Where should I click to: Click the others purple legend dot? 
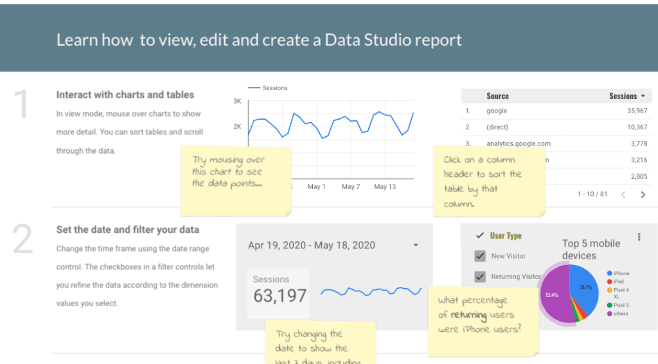[609, 314]
